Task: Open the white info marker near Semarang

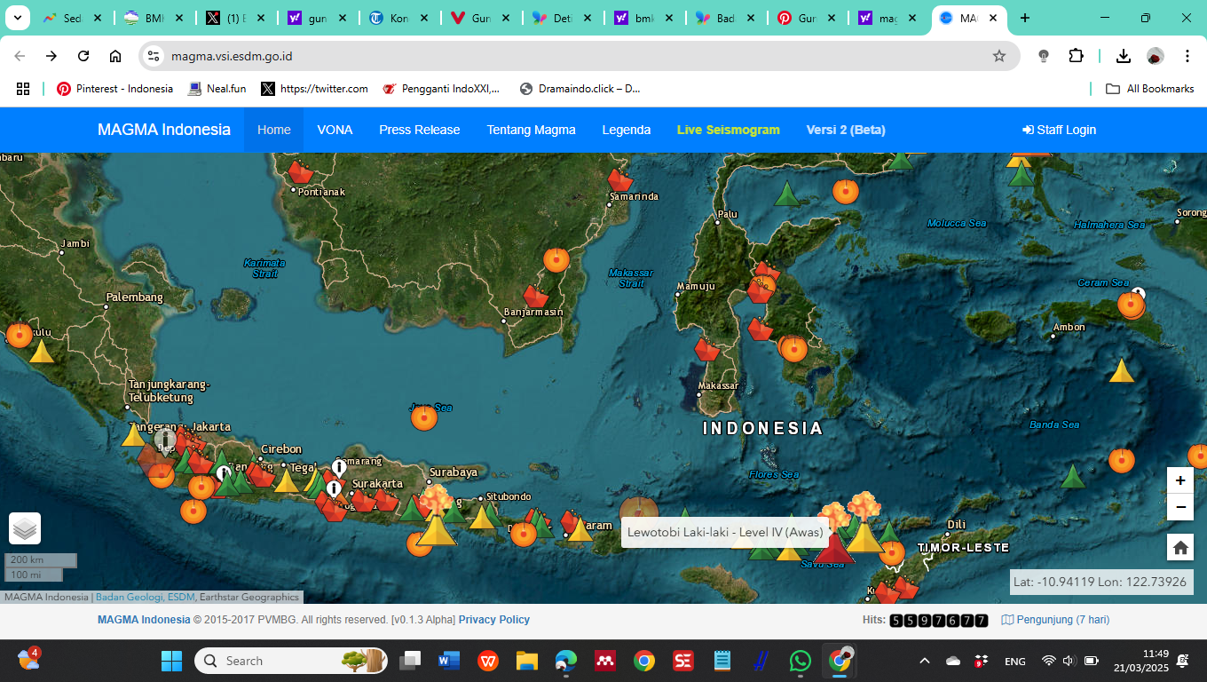Action: [x=339, y=467]
